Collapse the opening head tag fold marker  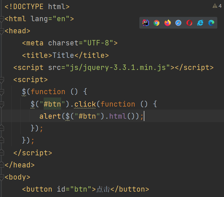pos(2,31)
